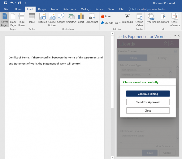Click the Close button in the dialog
Screen dimensions: 182x159
[148, 111]
